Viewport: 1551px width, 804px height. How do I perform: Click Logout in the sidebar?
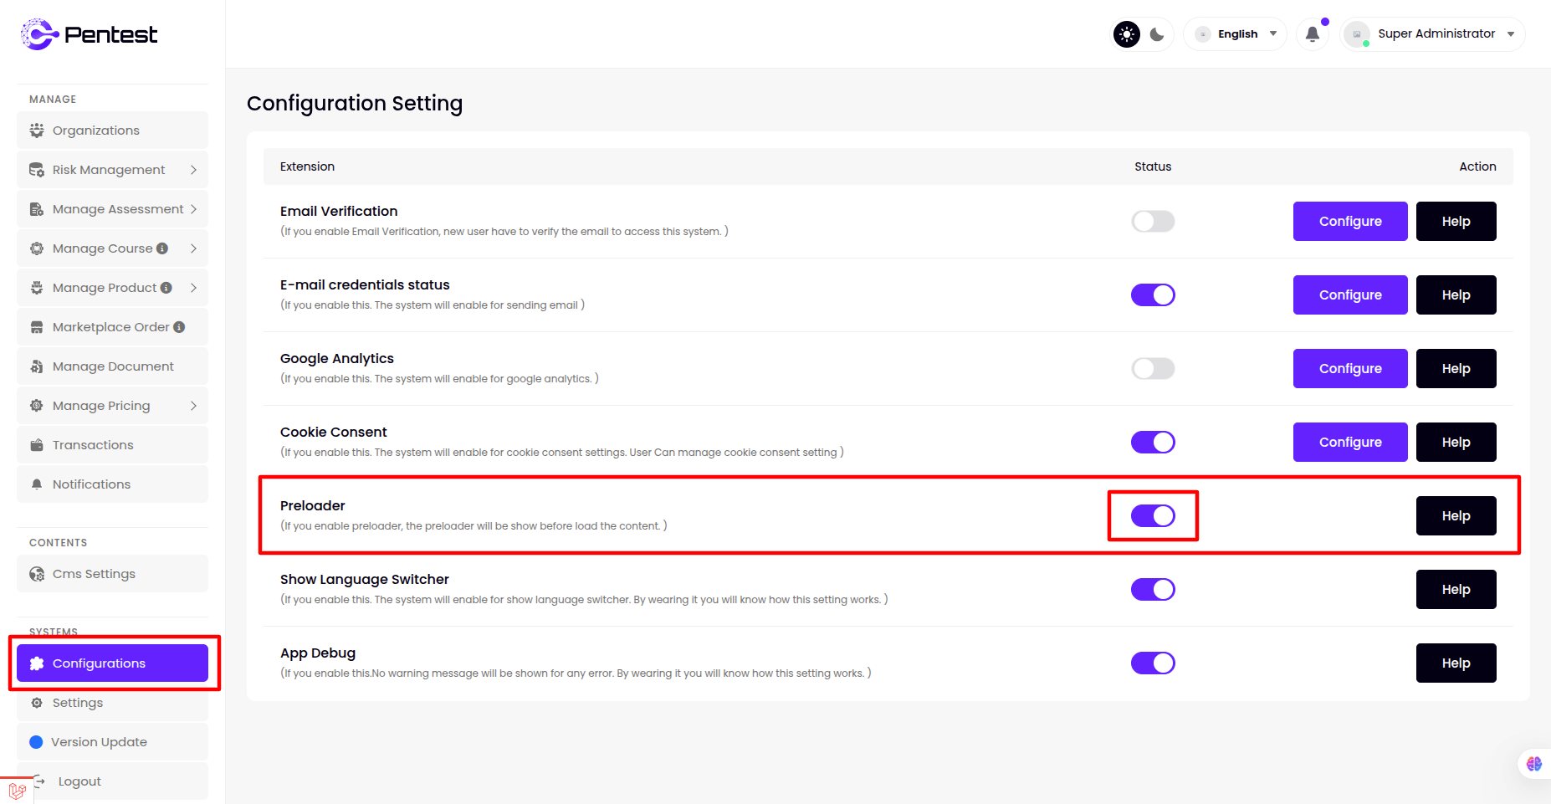(x=79, y=781)
